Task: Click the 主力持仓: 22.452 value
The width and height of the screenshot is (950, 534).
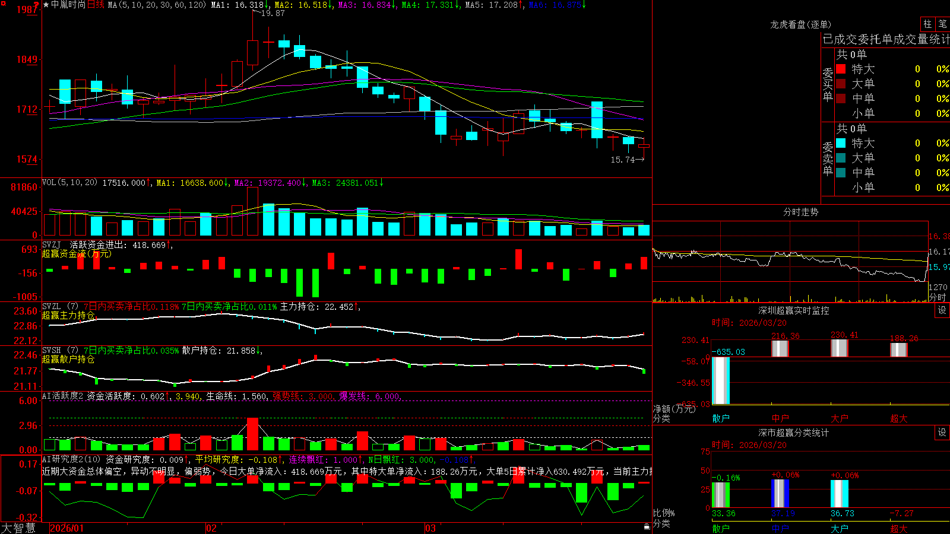Action: pyautogui.click(x=321, y=307)
